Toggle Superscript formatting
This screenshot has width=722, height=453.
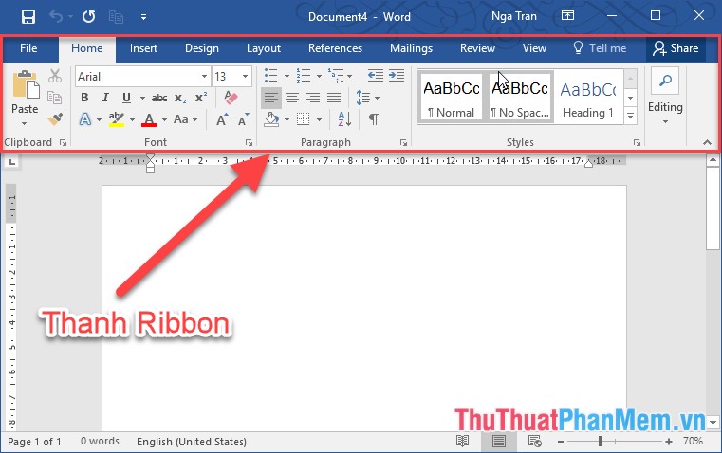(201, 98)
